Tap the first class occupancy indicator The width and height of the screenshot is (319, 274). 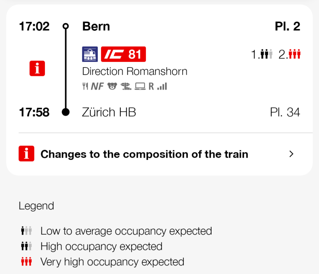[x=262, y=55]
